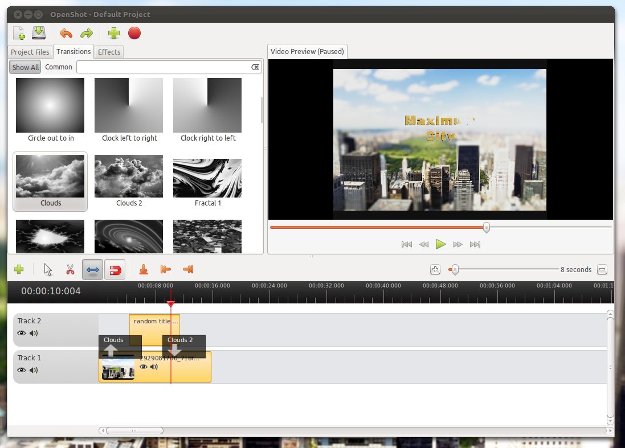The width and height of the screenshot is (625, 448).
Task: Click the Common filter button
Action: (x=59, y=67)
